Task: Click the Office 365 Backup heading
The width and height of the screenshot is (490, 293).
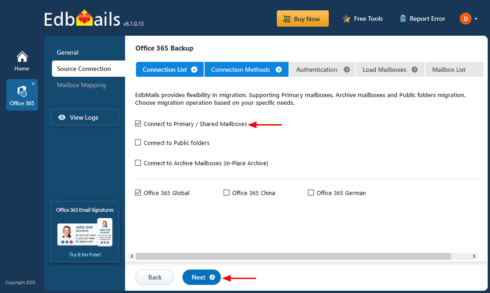Action: [x=164, y=48]
